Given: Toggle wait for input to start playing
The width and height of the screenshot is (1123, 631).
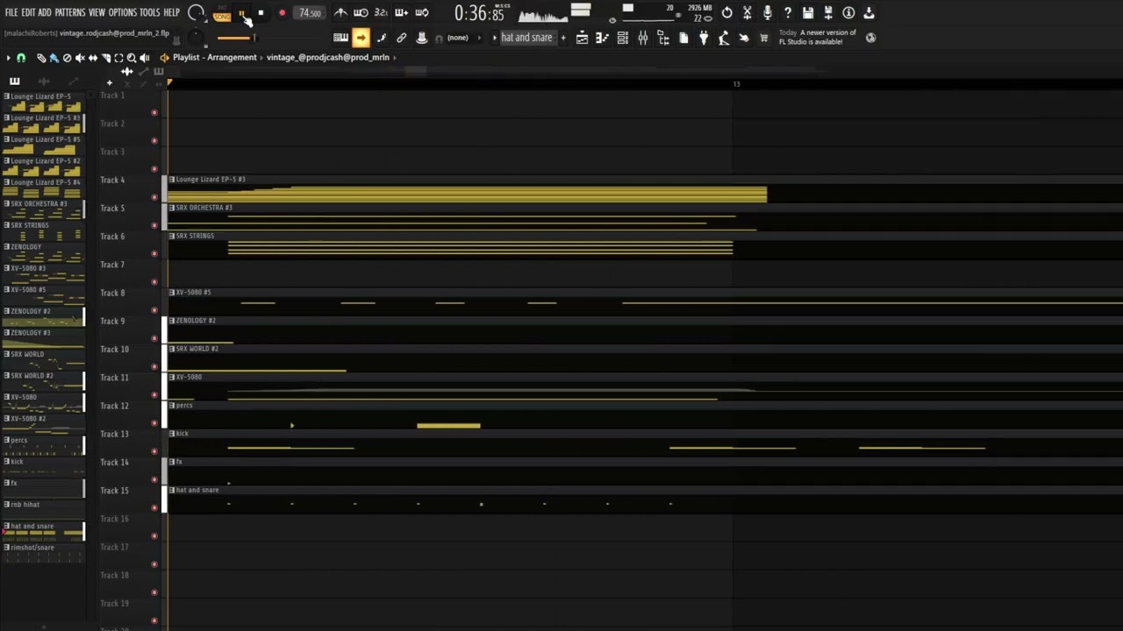Looking at the screenshot, I should pos(361,12).
